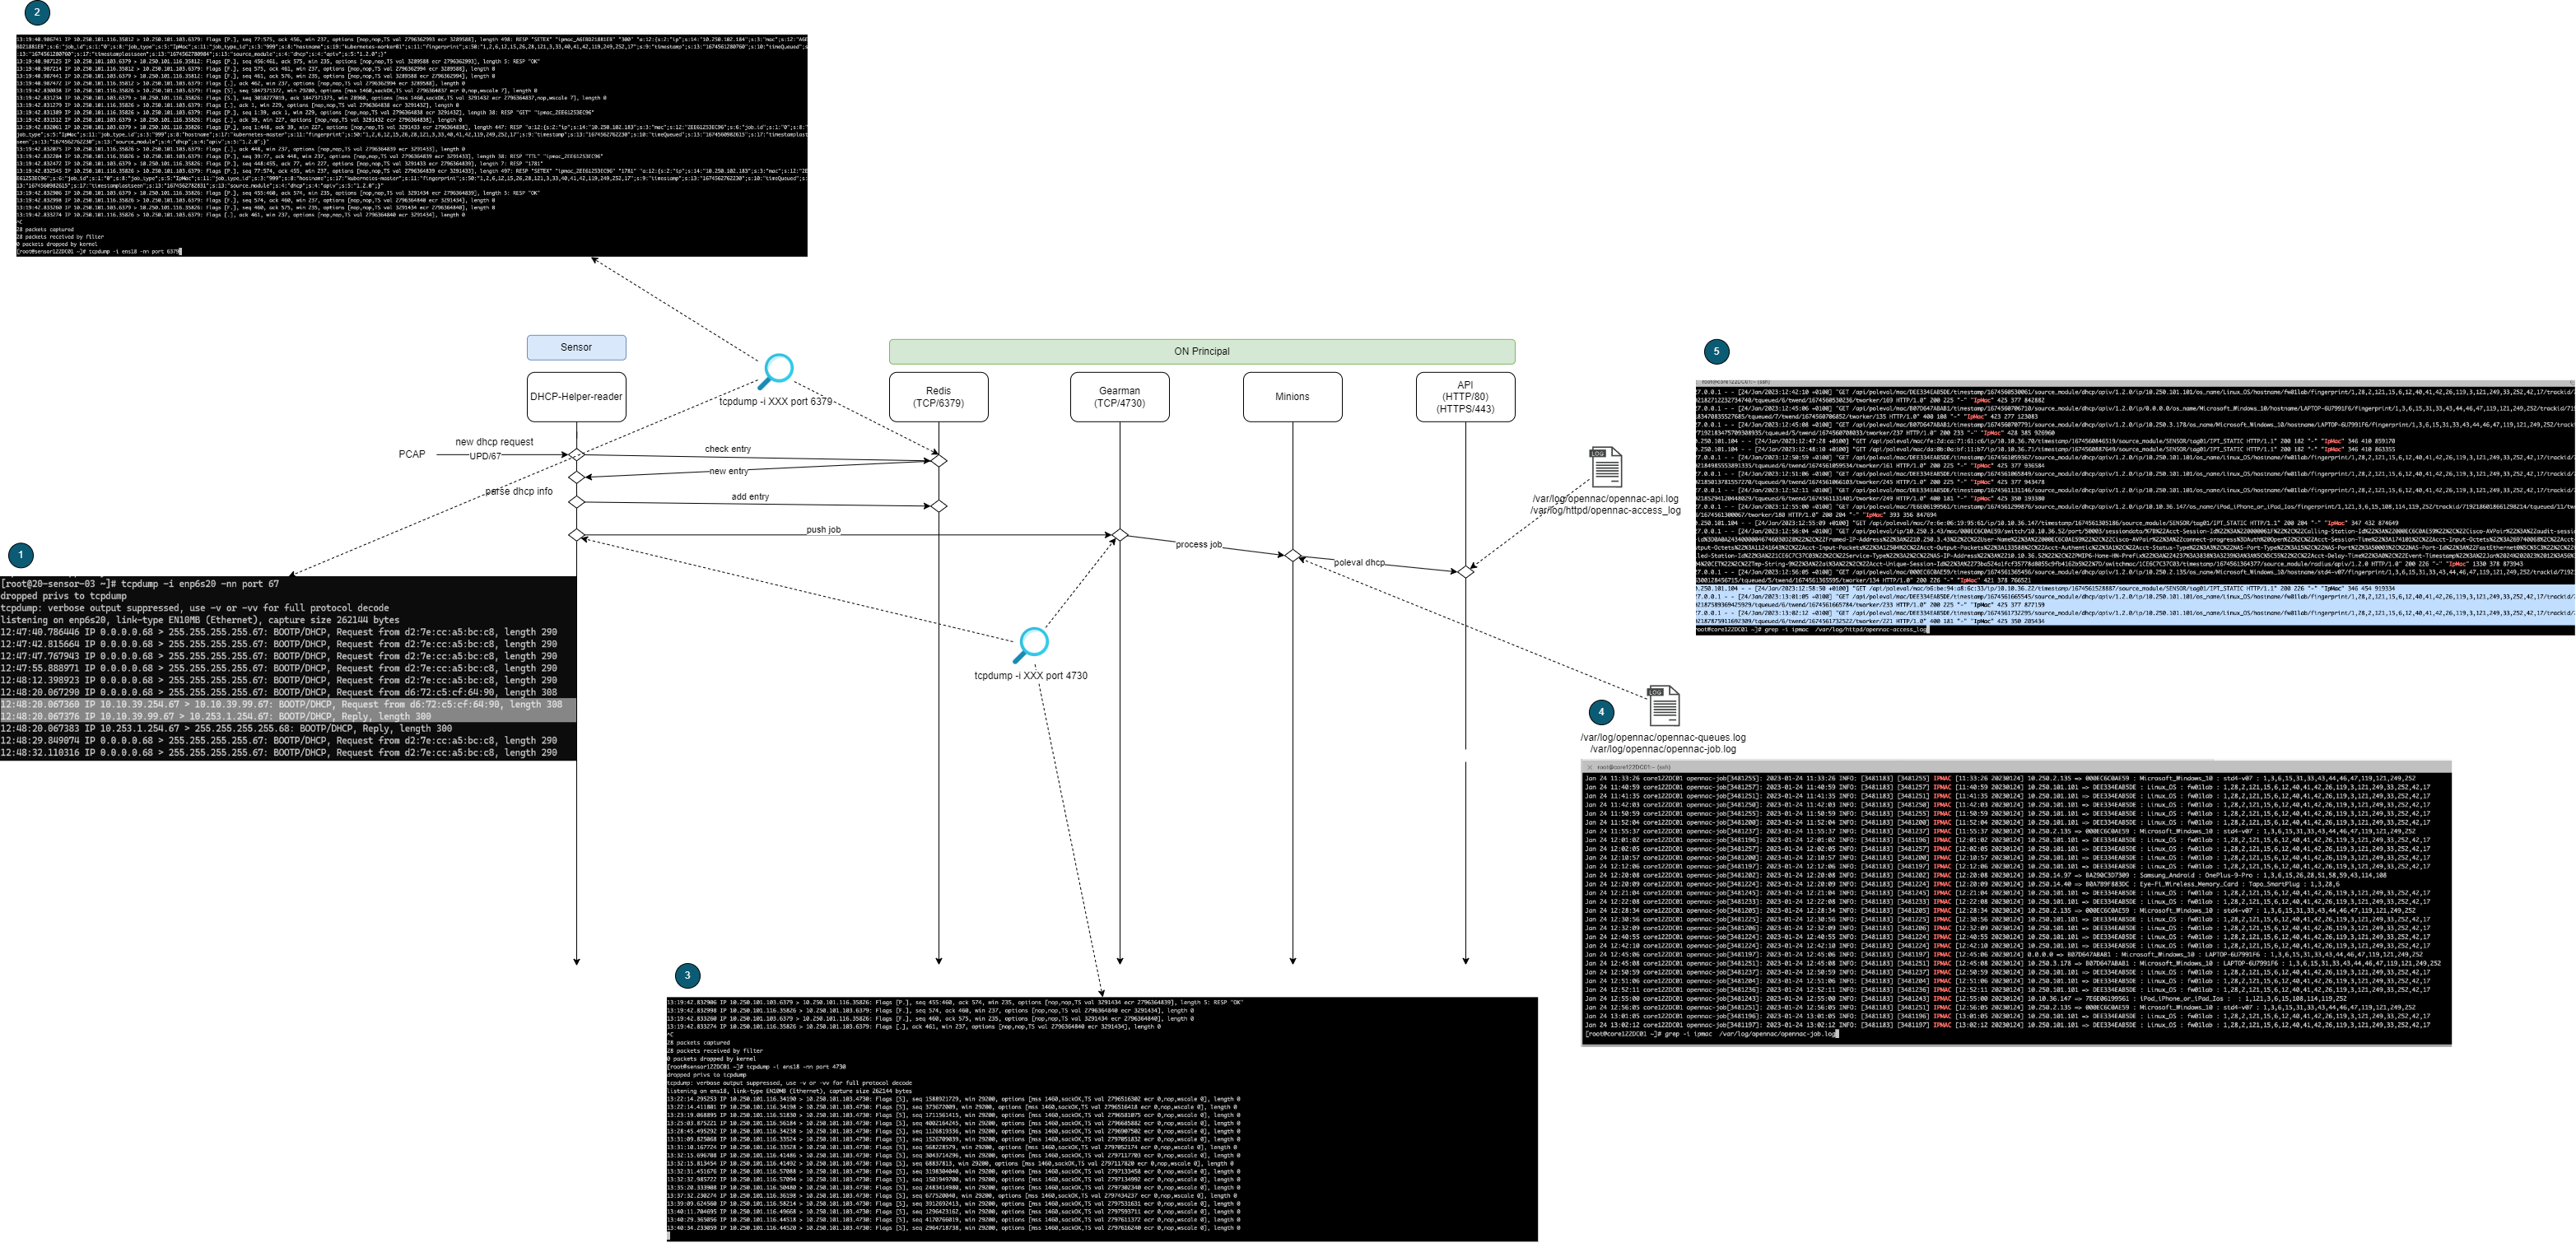Viewport: 2576px width, 1243px height.
Task: Click the 'PCAP' label
Action: click(412, 454)
